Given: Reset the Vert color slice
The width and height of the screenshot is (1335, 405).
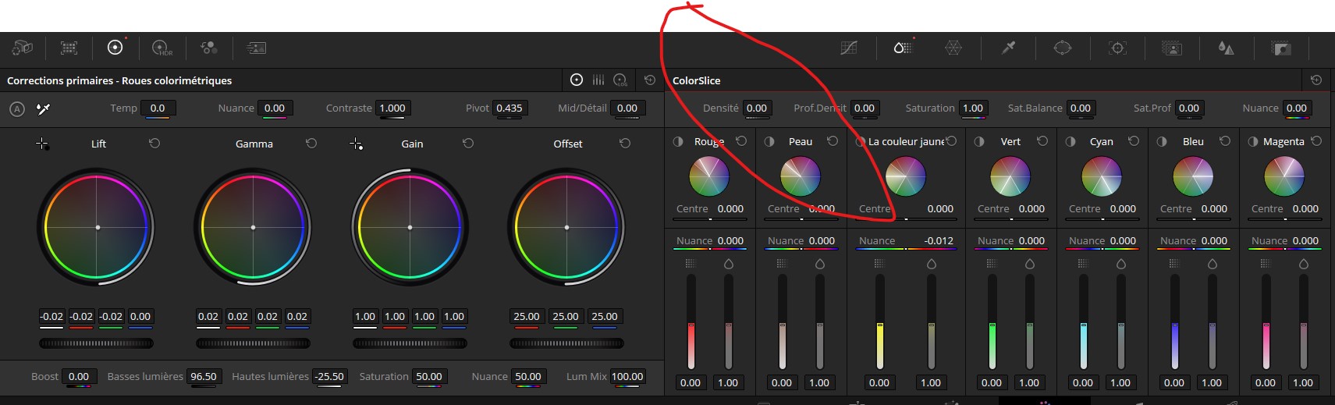Looking at the screenshot, I should click(1042, 141).
